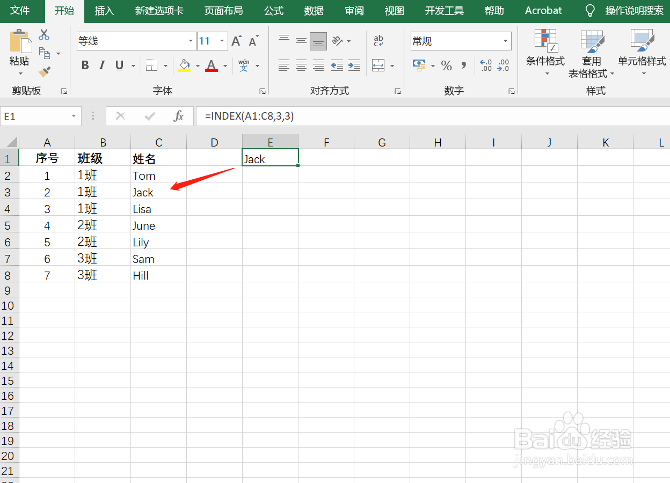Image resolution: width=670 pixels, height=483 pixels.
Task: Apply comma style
Action: tap(464, 65)
